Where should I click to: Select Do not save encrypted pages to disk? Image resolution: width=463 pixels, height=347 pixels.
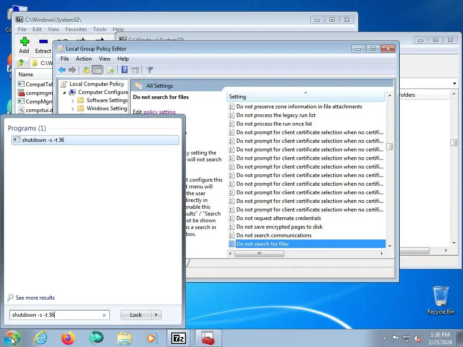(279, 227)
